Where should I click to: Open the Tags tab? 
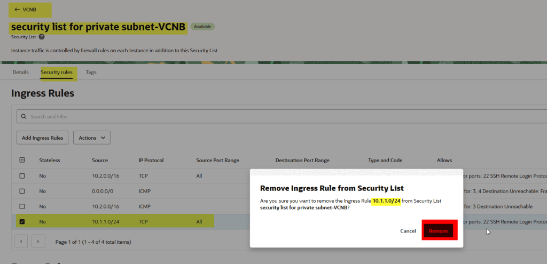pos(91,73)
